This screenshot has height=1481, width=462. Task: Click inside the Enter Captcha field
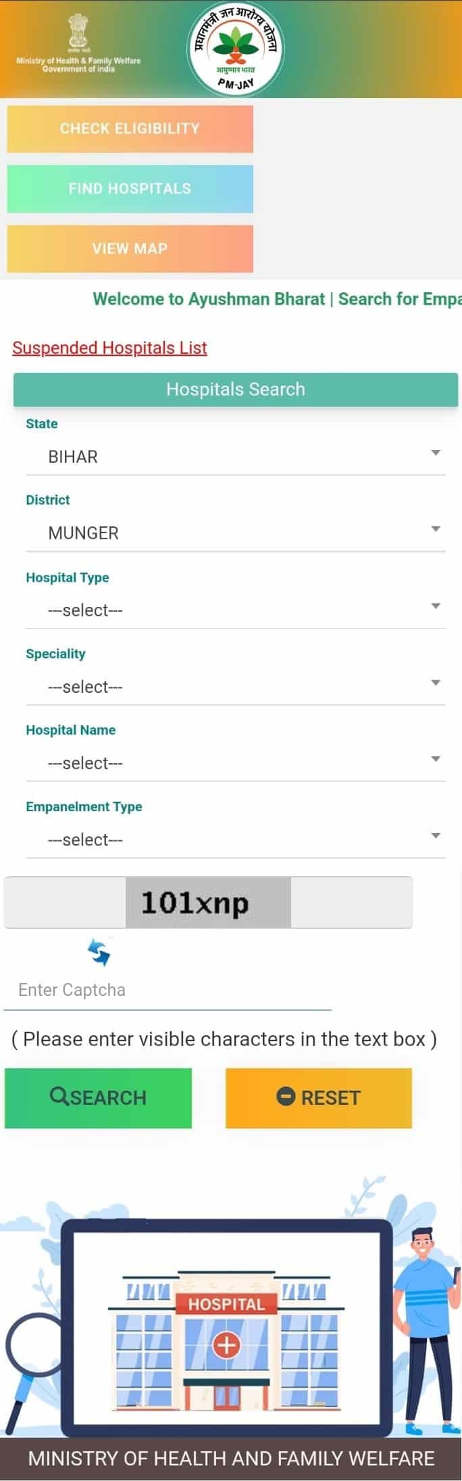(x=169, y=989)
